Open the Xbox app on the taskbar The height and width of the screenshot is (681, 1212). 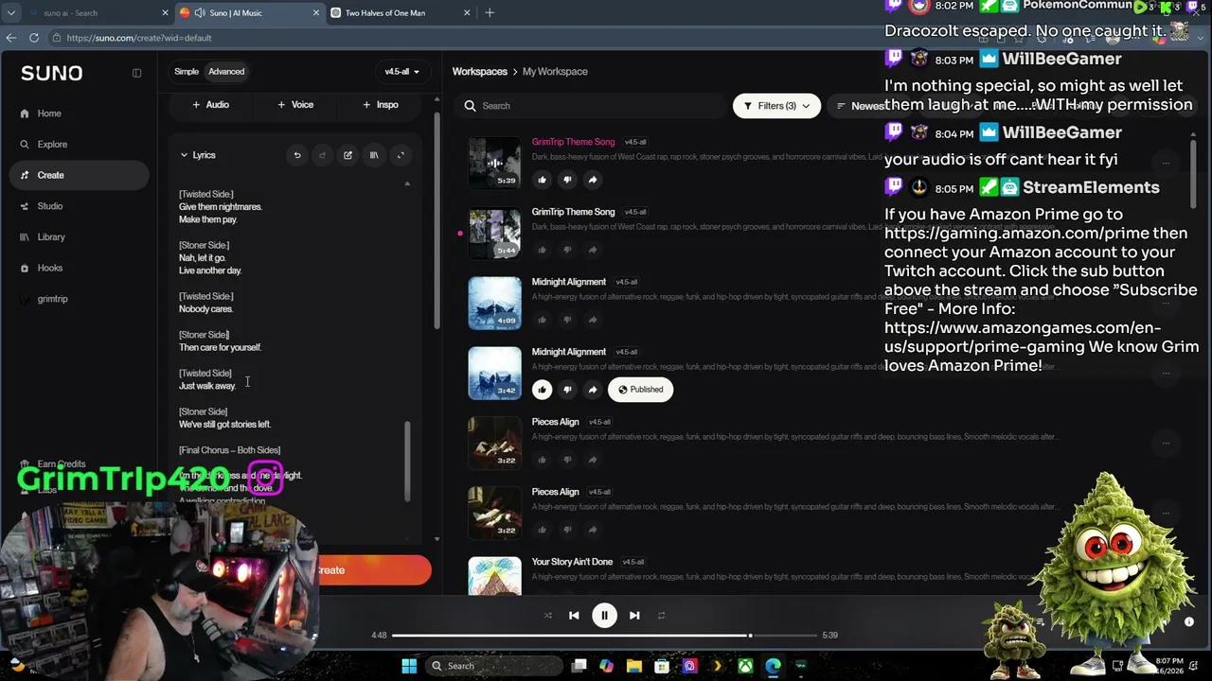coord(746,666)
